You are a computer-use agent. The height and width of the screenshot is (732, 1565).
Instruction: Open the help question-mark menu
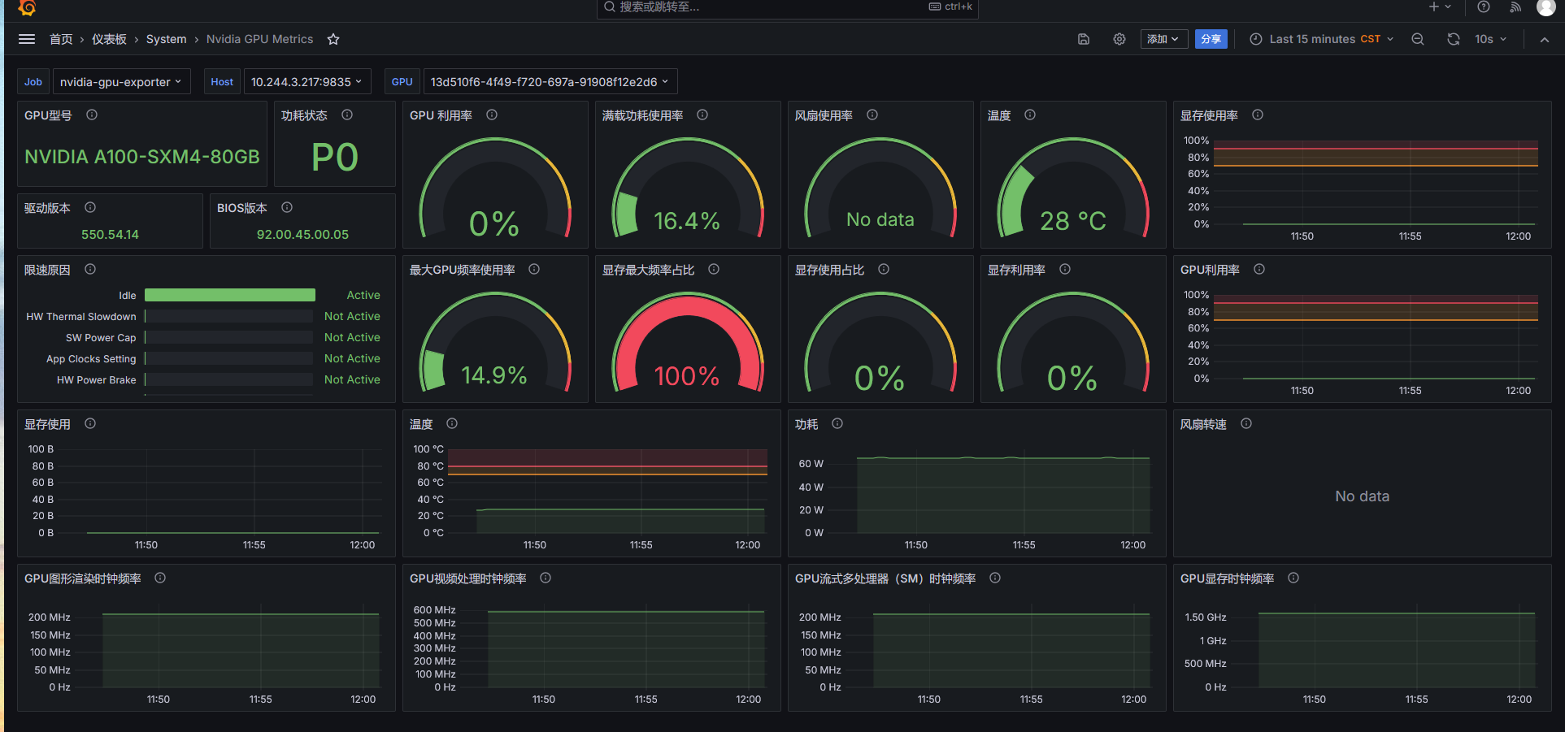[1484, 6]
